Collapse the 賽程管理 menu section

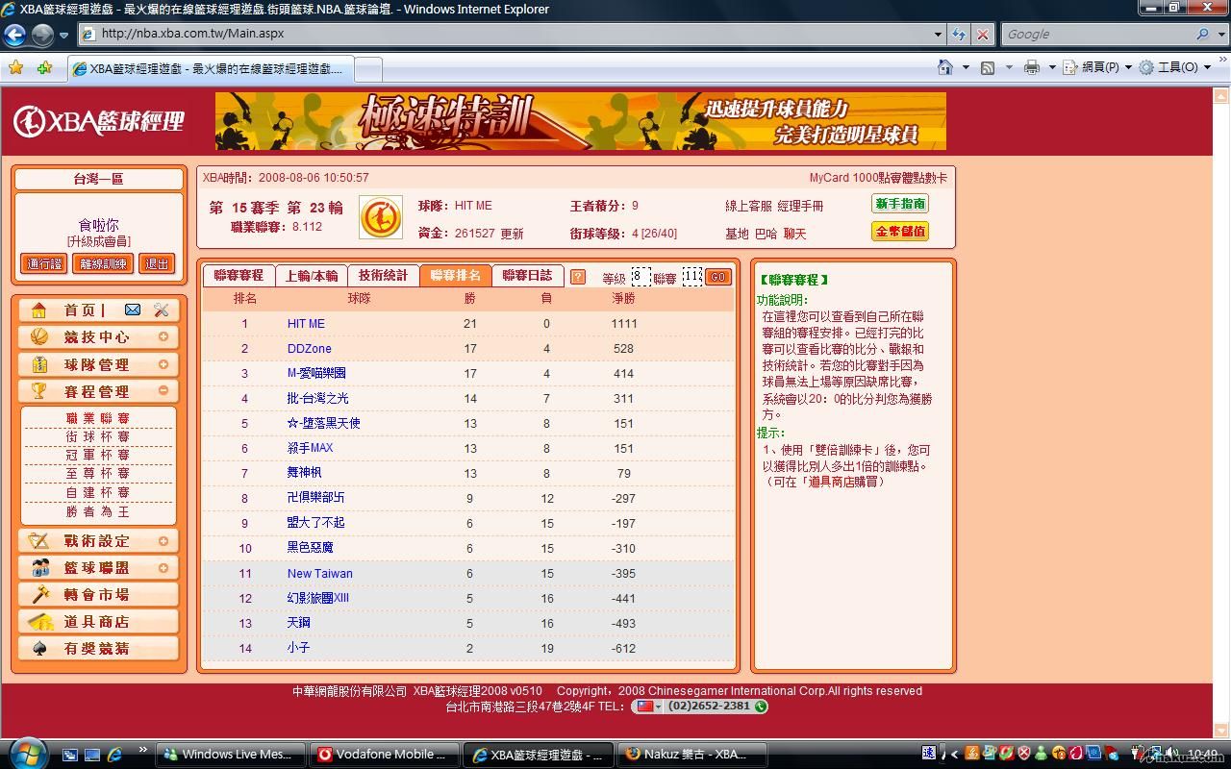163,390
